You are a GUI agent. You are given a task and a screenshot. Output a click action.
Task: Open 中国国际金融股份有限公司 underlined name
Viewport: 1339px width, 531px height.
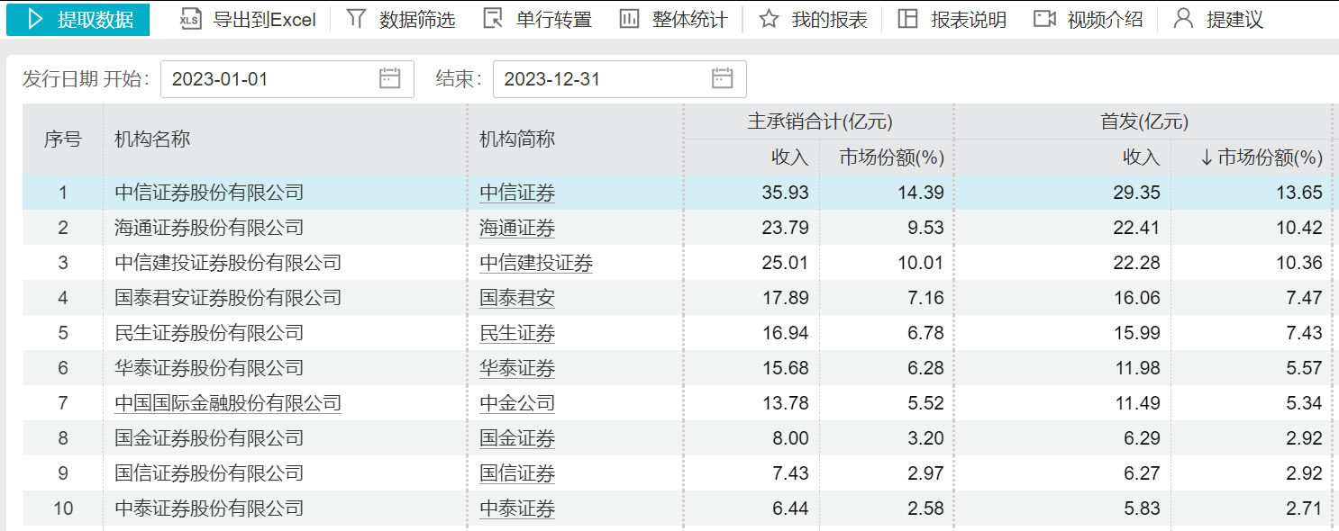pos(228,403)
